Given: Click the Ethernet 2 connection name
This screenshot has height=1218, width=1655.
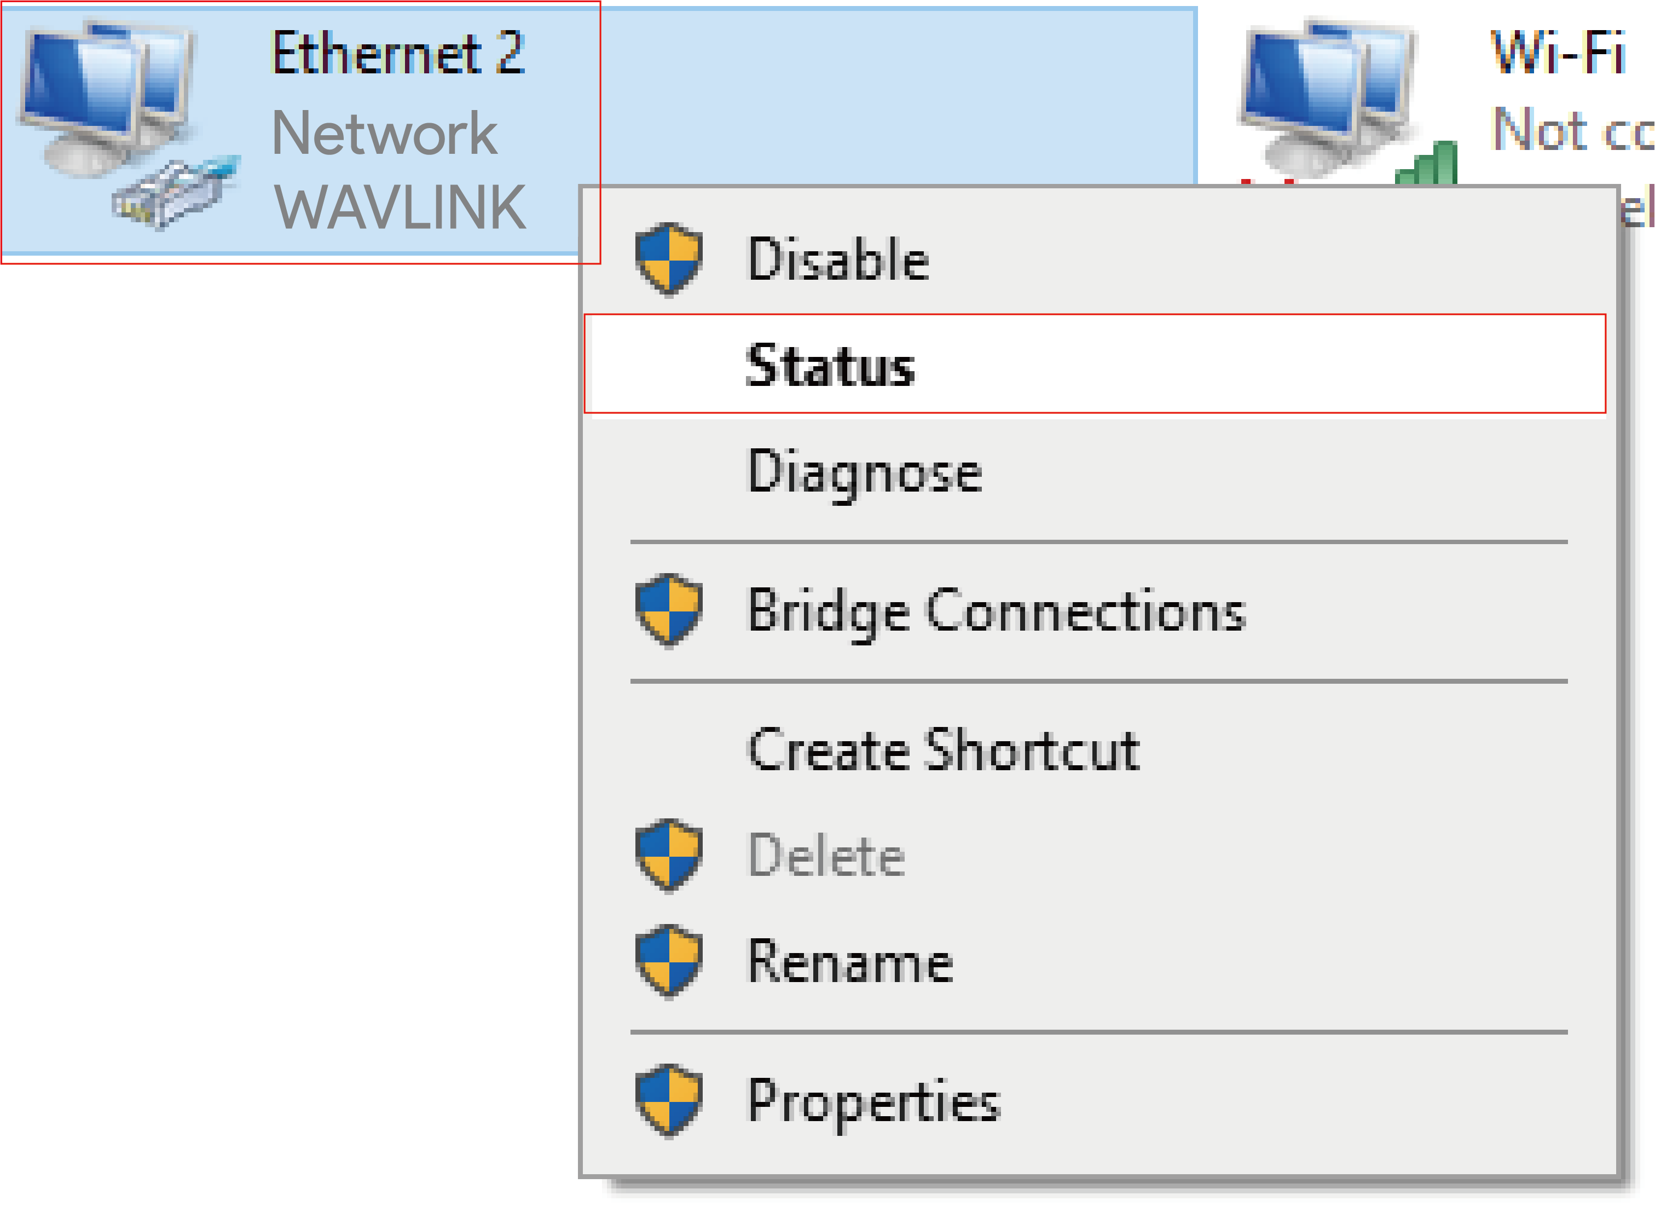Looking at the screenshot, I should point(398,53).
